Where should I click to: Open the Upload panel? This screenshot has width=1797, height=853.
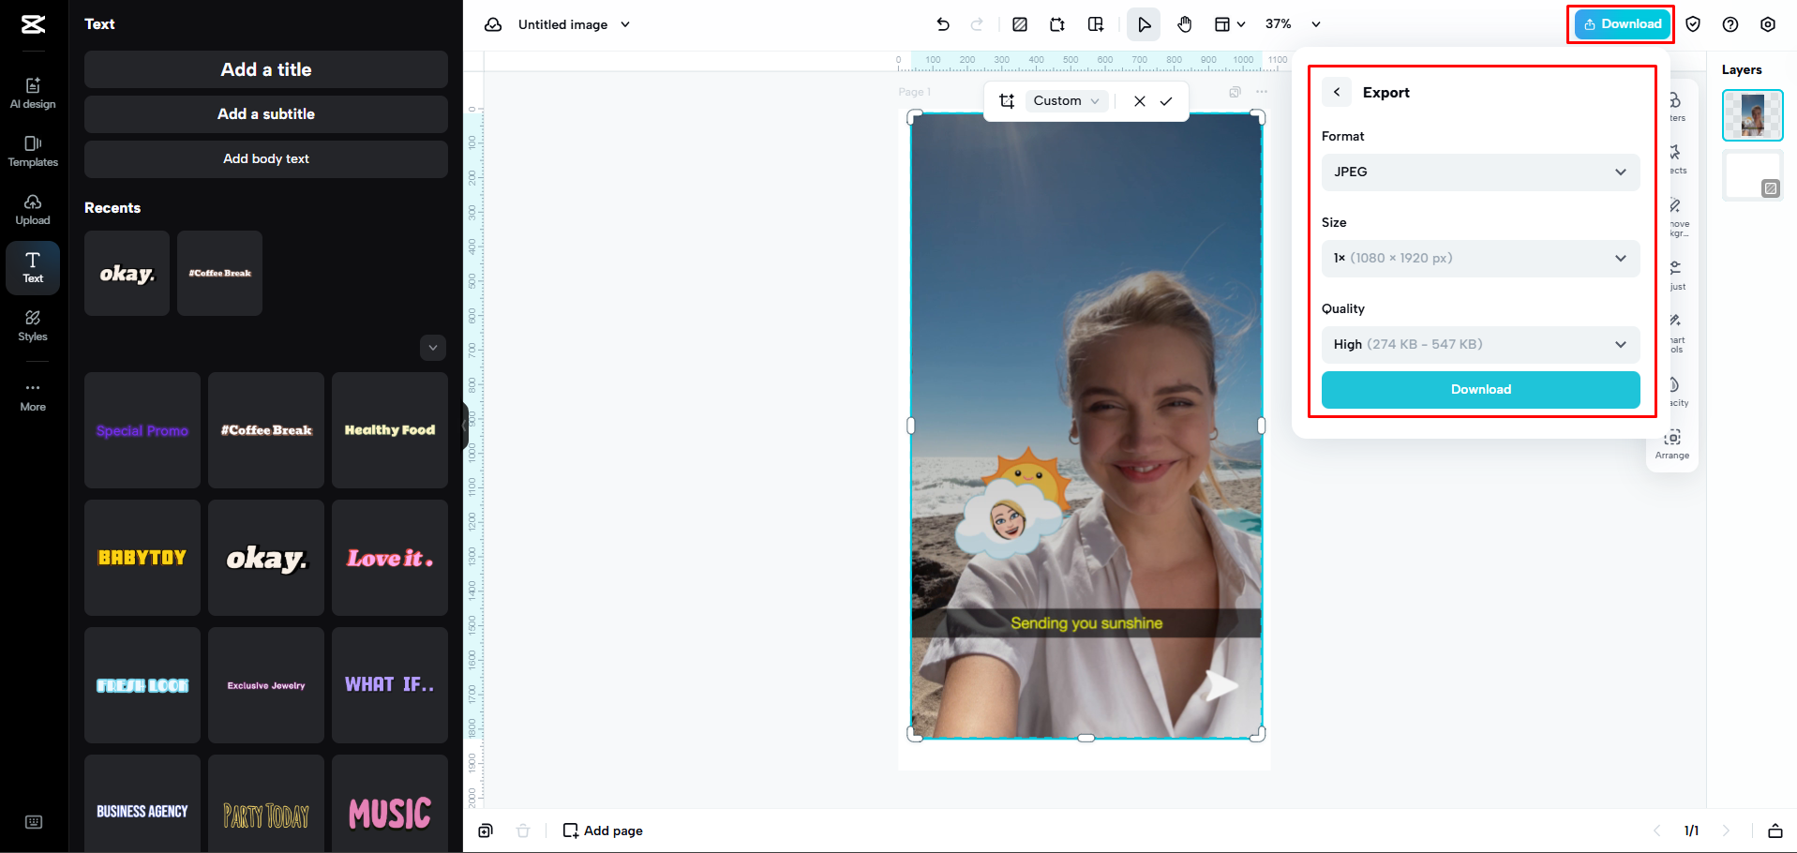[x=33, y=209]
